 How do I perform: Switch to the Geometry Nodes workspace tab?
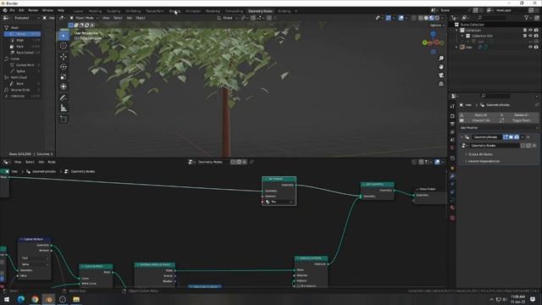tap(261, 11)
